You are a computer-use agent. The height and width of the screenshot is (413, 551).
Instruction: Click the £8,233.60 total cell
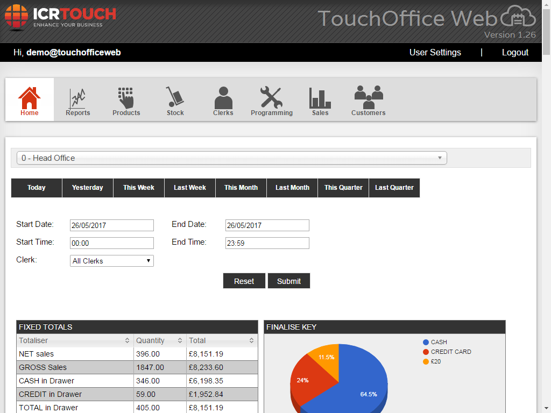[222, 367]
